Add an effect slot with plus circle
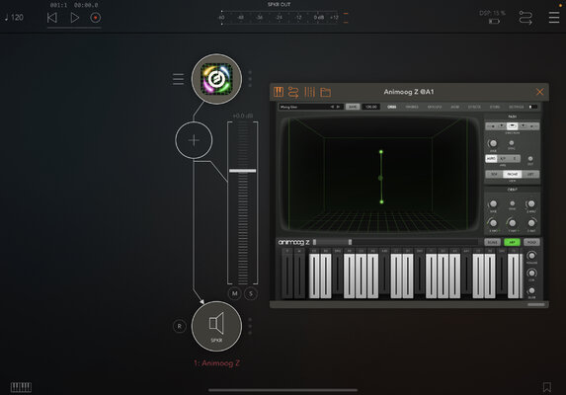The image size is (566, 395). [194, 140]
